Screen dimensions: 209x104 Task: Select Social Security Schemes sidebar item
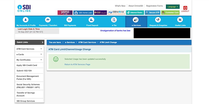click(29, 86)
